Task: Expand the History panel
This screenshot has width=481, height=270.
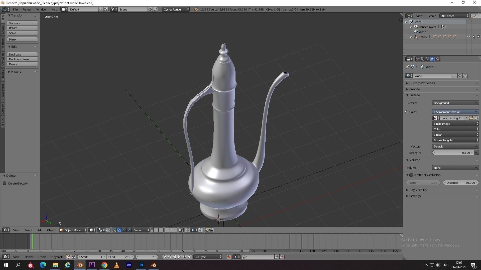Action: (x=16, y=72)
